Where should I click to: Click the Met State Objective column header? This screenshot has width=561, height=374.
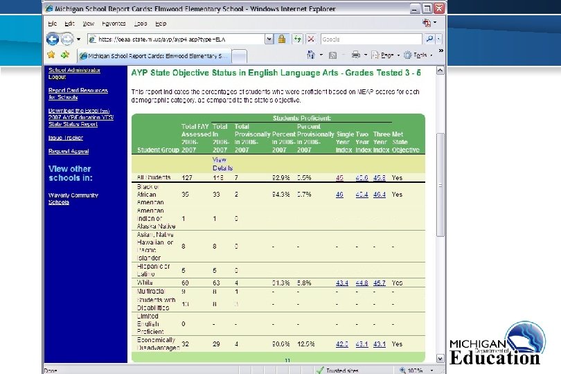(x=405, y=142)
